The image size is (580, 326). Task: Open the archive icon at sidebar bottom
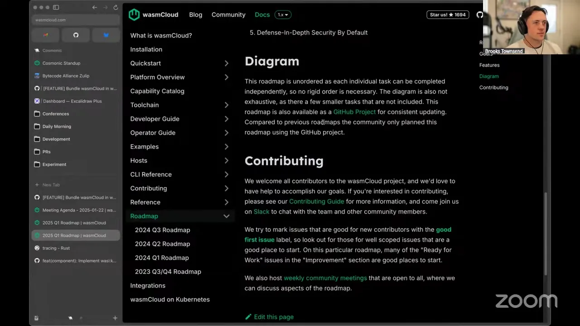point(36,318)
